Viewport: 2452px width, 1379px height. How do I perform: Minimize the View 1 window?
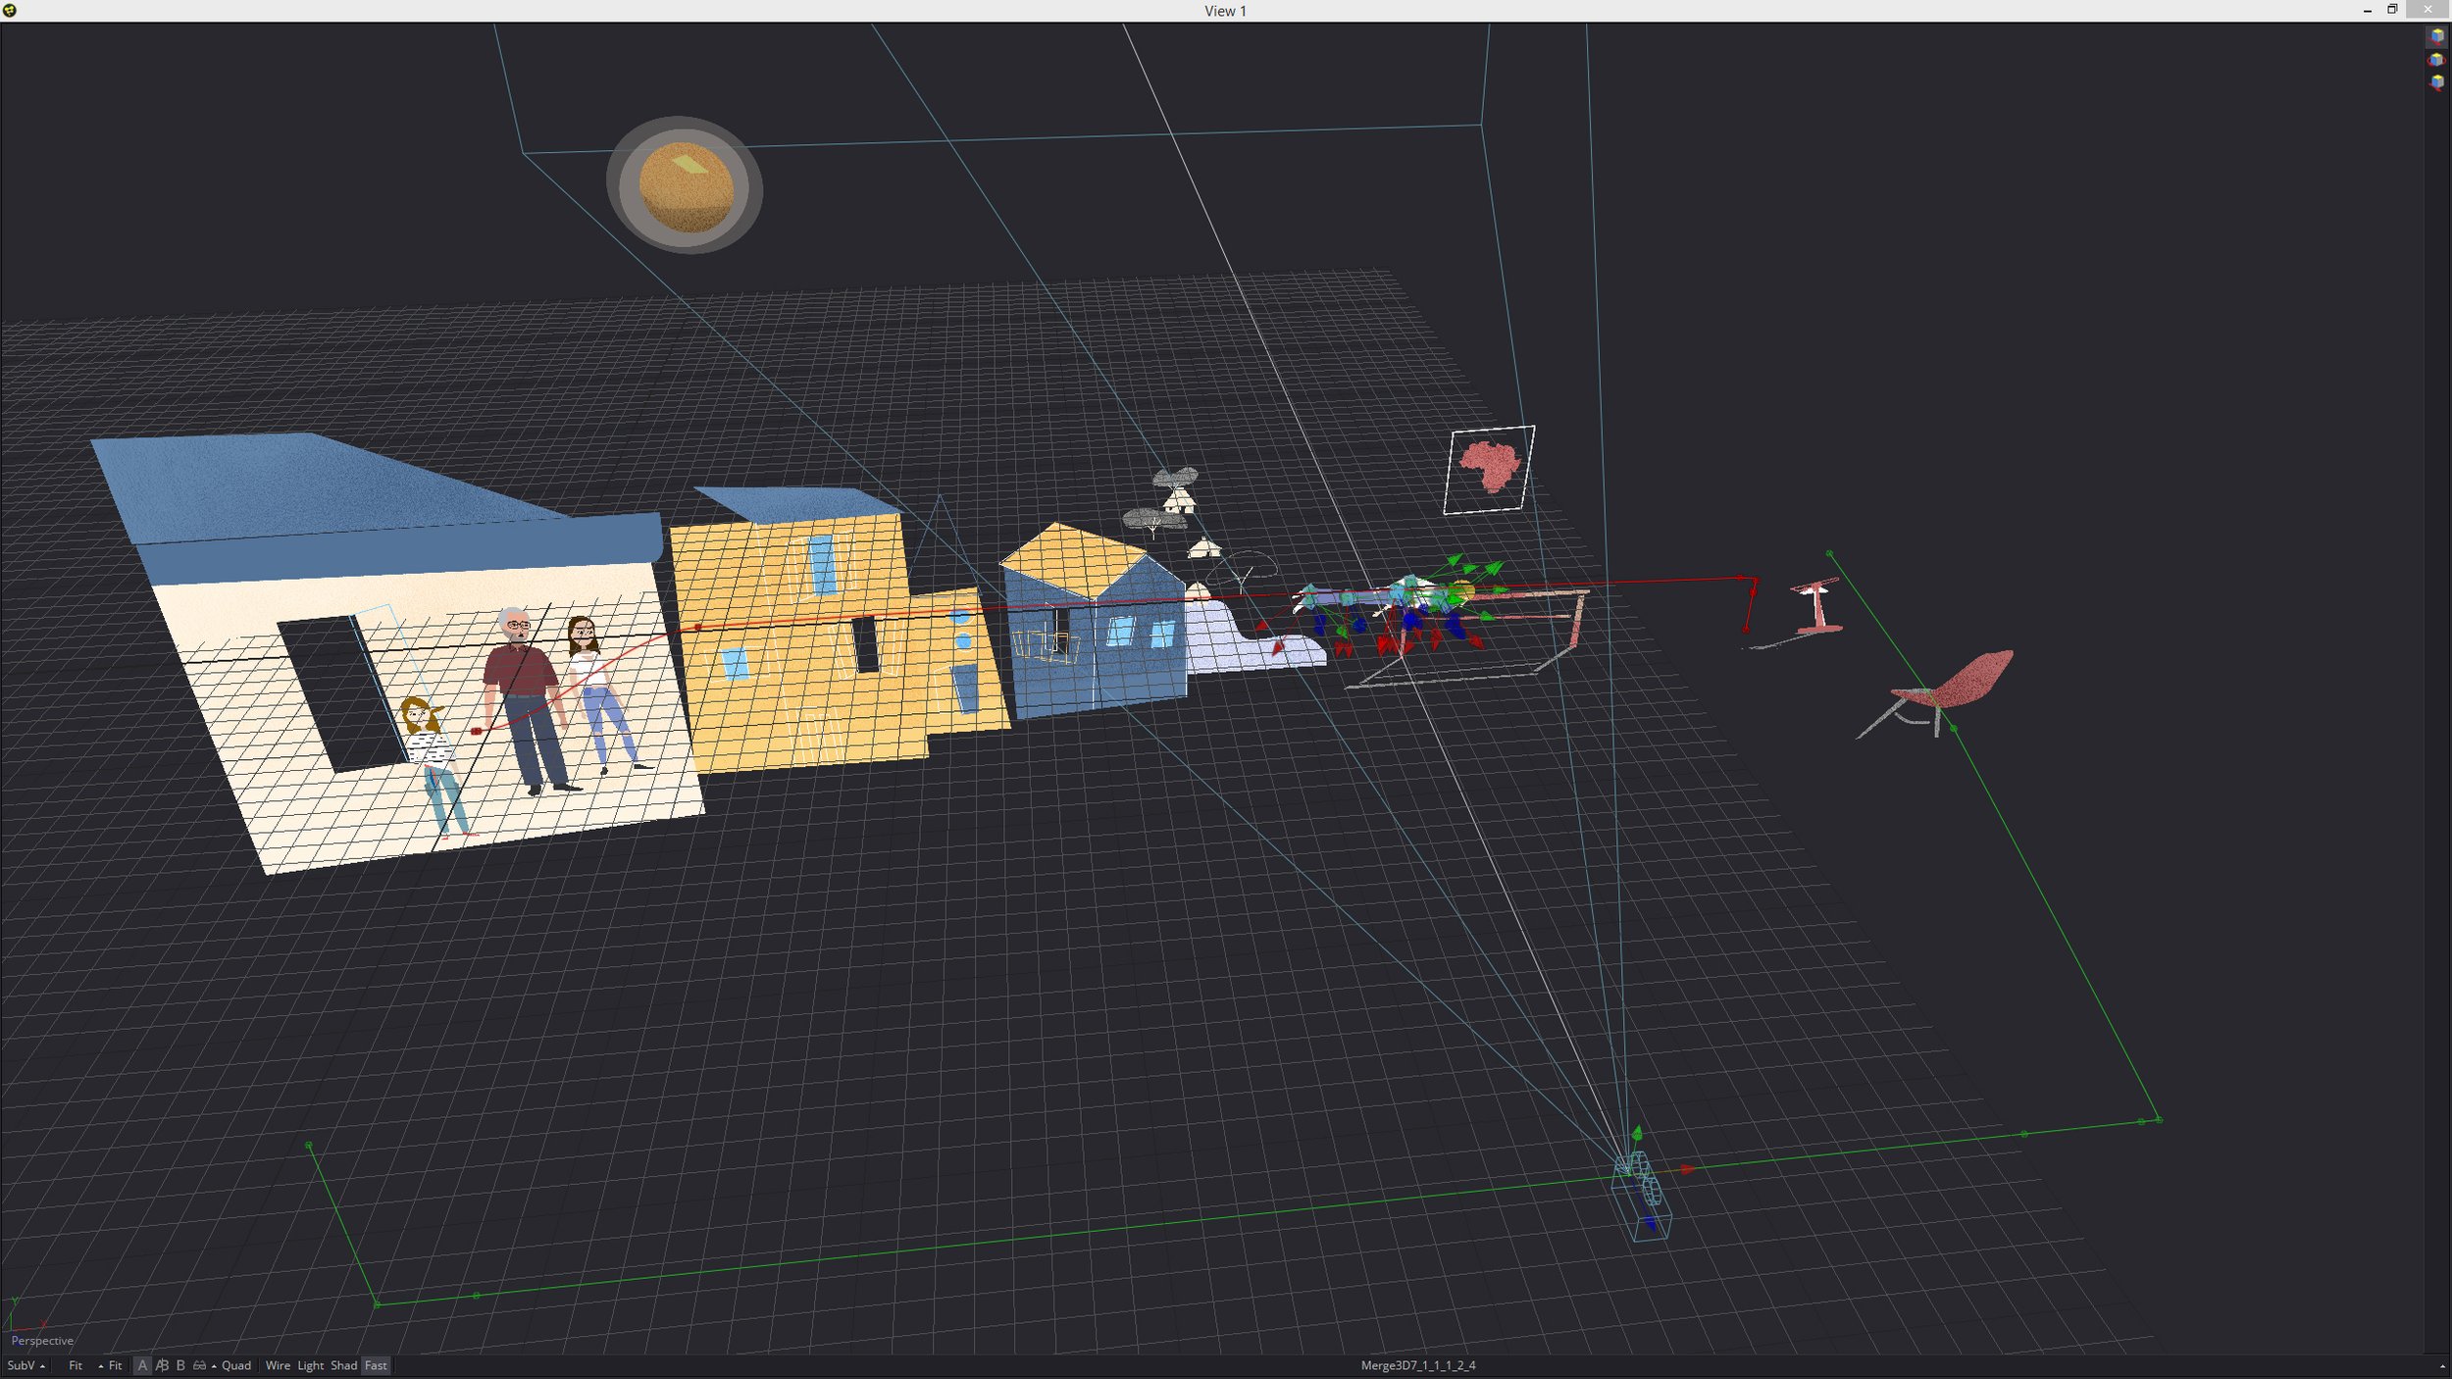pos(2368,10)
